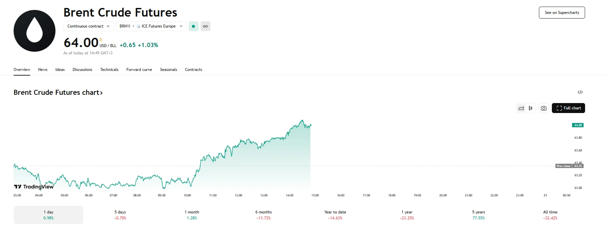View the Technicals tab
605x232 pixels.
click(x=109, y=70)
